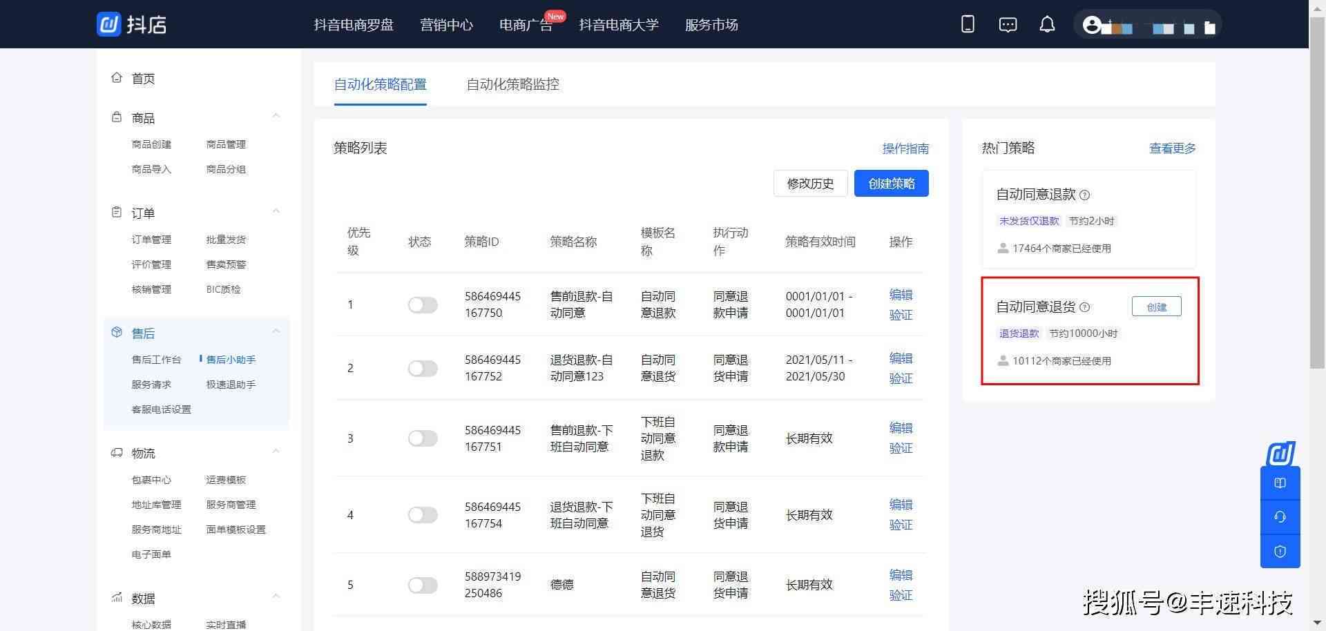This screenshot has width=1326, height=631.
Task: Open the mobile phone icon in header
Action: coord(968,24)
